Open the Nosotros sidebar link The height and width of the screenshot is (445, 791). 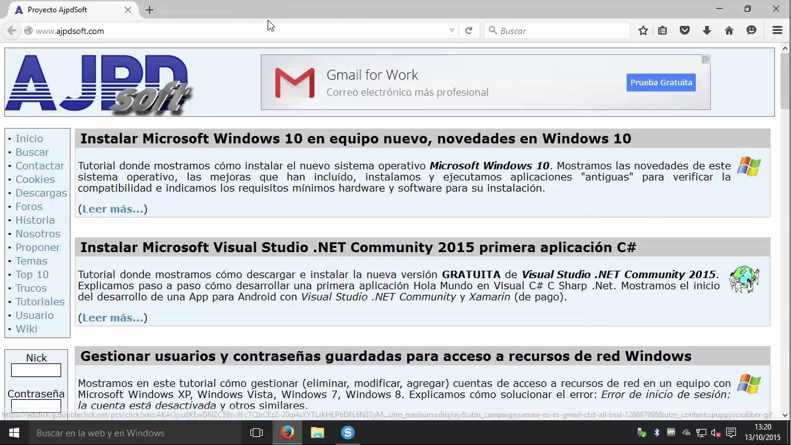click(38, 234)
